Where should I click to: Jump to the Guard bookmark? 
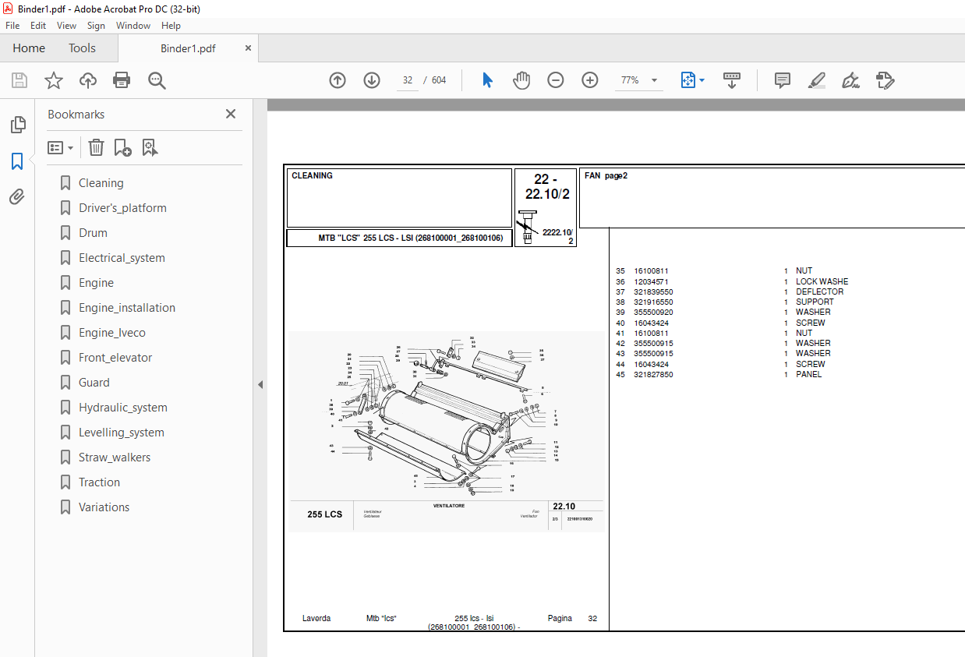coord(94,383)
